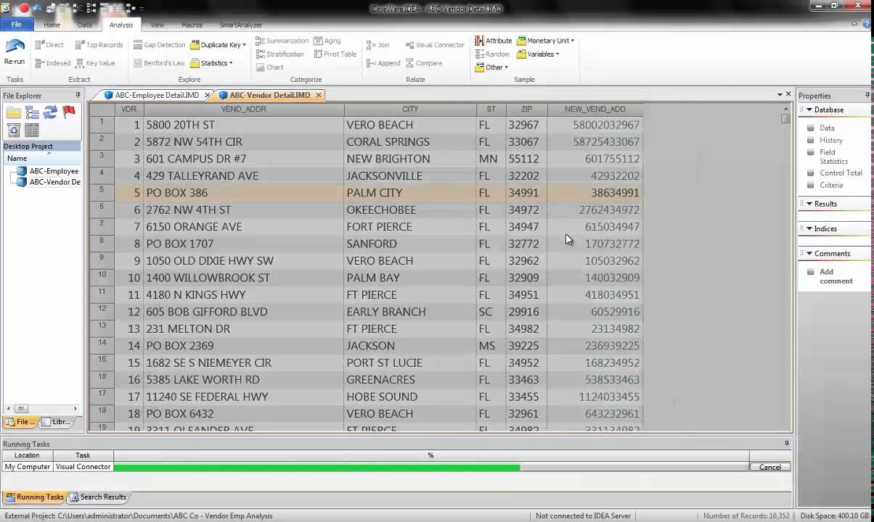Toggle pin on Running Tasks panel
This screenshot has height=522, width=874.
pyautogui.click(x=786, y=444)
